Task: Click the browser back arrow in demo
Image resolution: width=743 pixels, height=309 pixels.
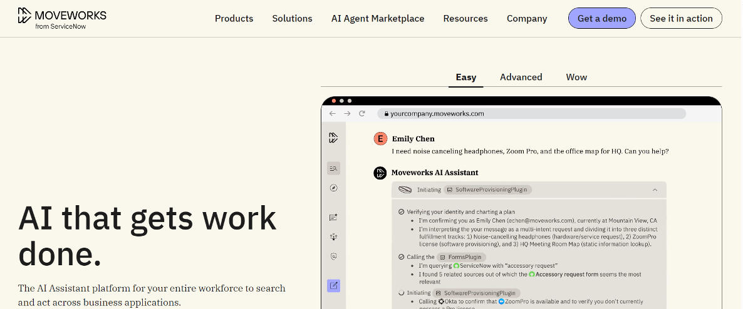Action: (x=333, y=114)
